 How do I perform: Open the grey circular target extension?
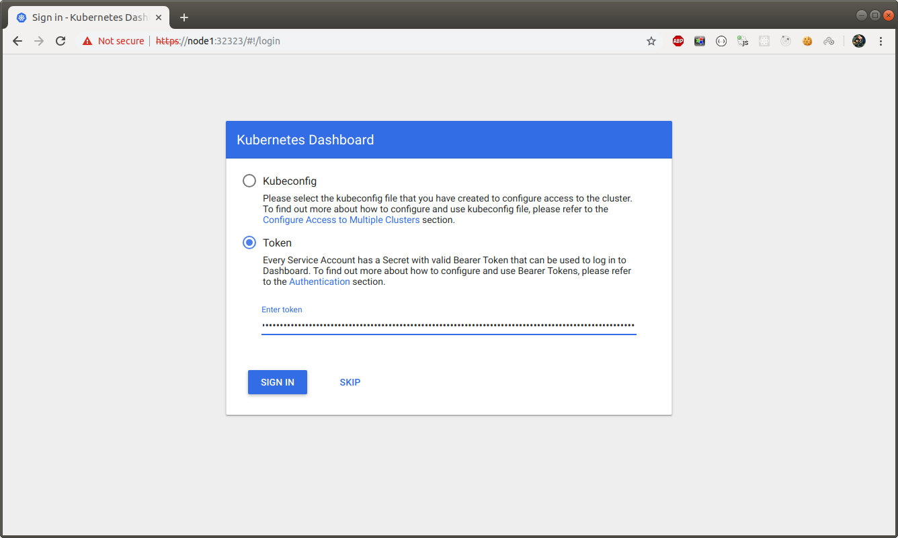pos(786,41)
